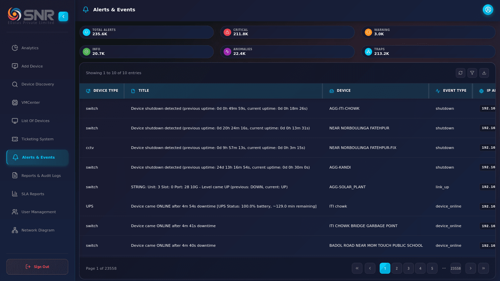
Task: Click the Traps blue icon
Action: coord(368,52)
